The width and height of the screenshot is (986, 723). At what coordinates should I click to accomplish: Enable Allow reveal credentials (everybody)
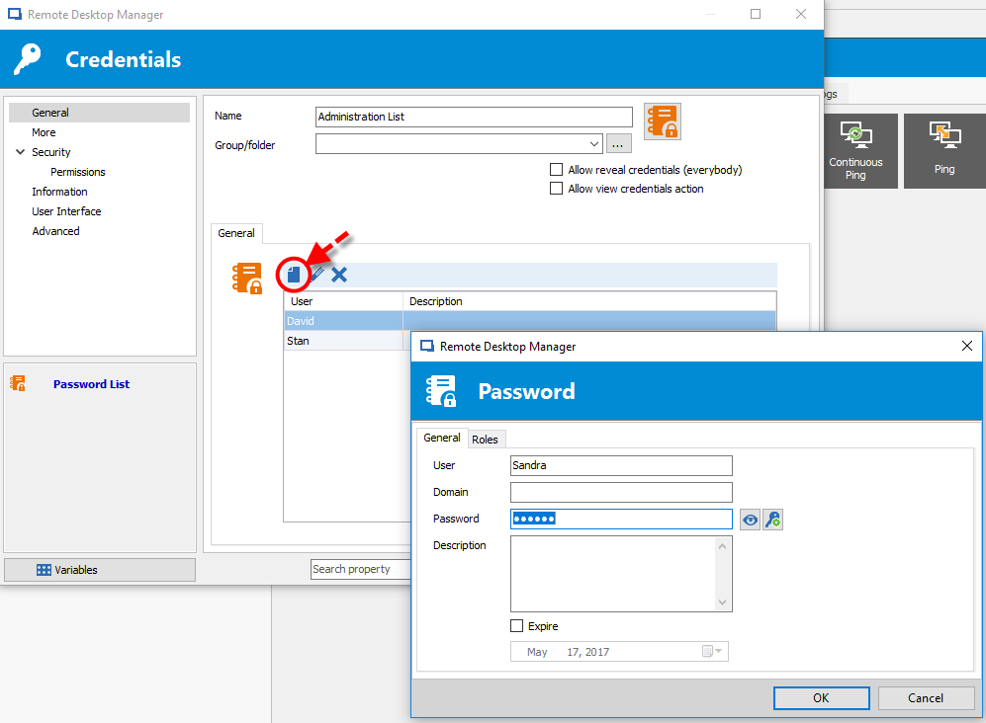coord(556,170)
